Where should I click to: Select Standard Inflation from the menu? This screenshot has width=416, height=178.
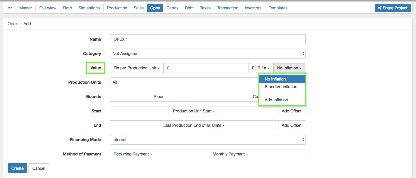tap(281, 87)
